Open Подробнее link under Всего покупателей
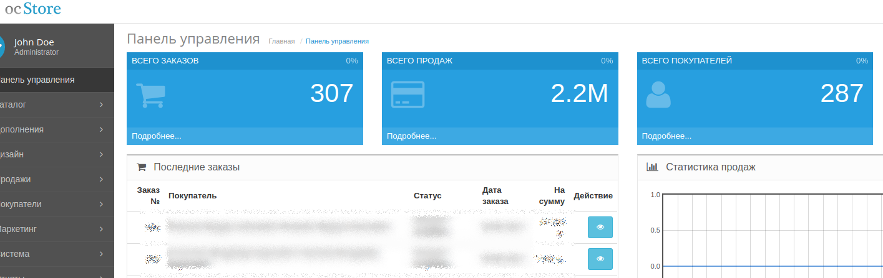Image resolution: width=883 pixels, height=278 pixels. pos(666,136)
